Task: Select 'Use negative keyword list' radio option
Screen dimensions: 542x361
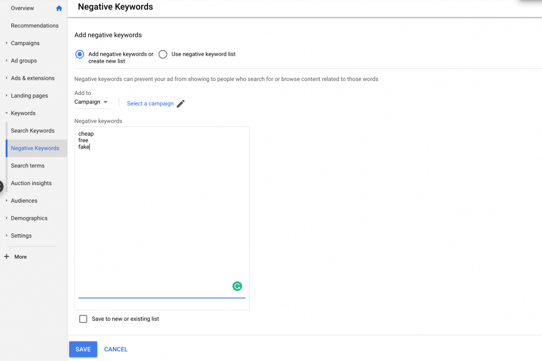Action: [x=163, y=54]
